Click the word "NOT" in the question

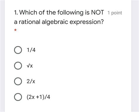(x=97, y=13)
